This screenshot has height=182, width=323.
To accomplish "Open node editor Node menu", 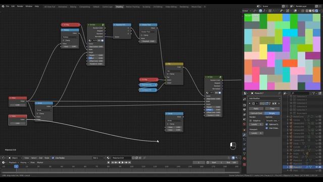I will [47, 158].
